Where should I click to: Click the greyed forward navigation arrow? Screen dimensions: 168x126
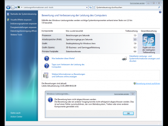(x=13, y=7)
